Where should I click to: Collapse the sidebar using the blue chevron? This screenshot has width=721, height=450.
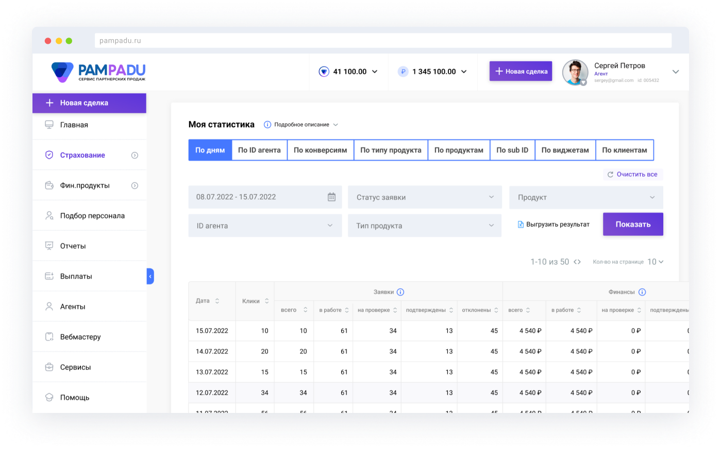coord(150,276)
